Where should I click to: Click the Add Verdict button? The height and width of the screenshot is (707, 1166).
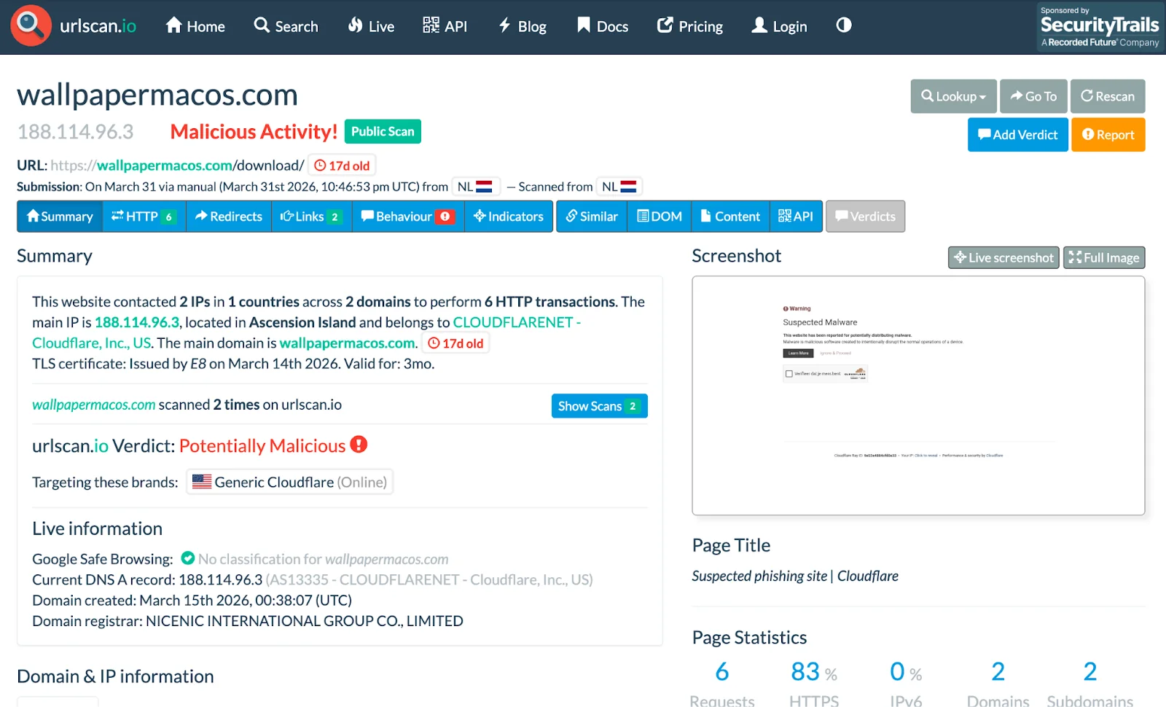point(1017,135)
